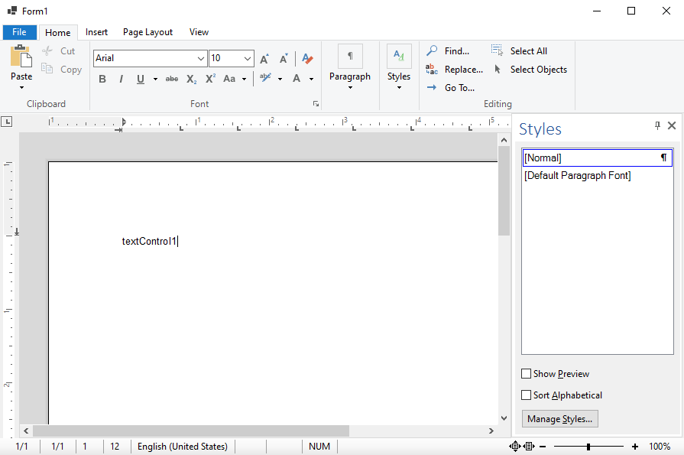This screenshot has width=684, height=455.
Task: Click after textControl1 text in document
Action: point(178,241)
